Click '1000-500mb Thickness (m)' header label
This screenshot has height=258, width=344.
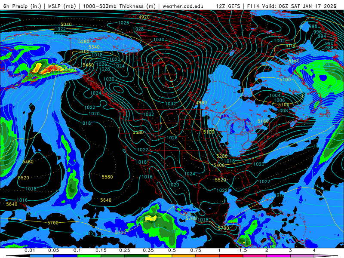pyautogui.click(x=120, y=6)
